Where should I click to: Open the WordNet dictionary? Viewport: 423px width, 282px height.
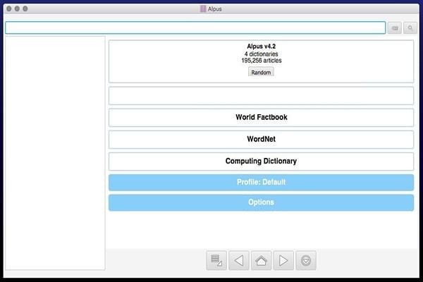click(261, 140)
